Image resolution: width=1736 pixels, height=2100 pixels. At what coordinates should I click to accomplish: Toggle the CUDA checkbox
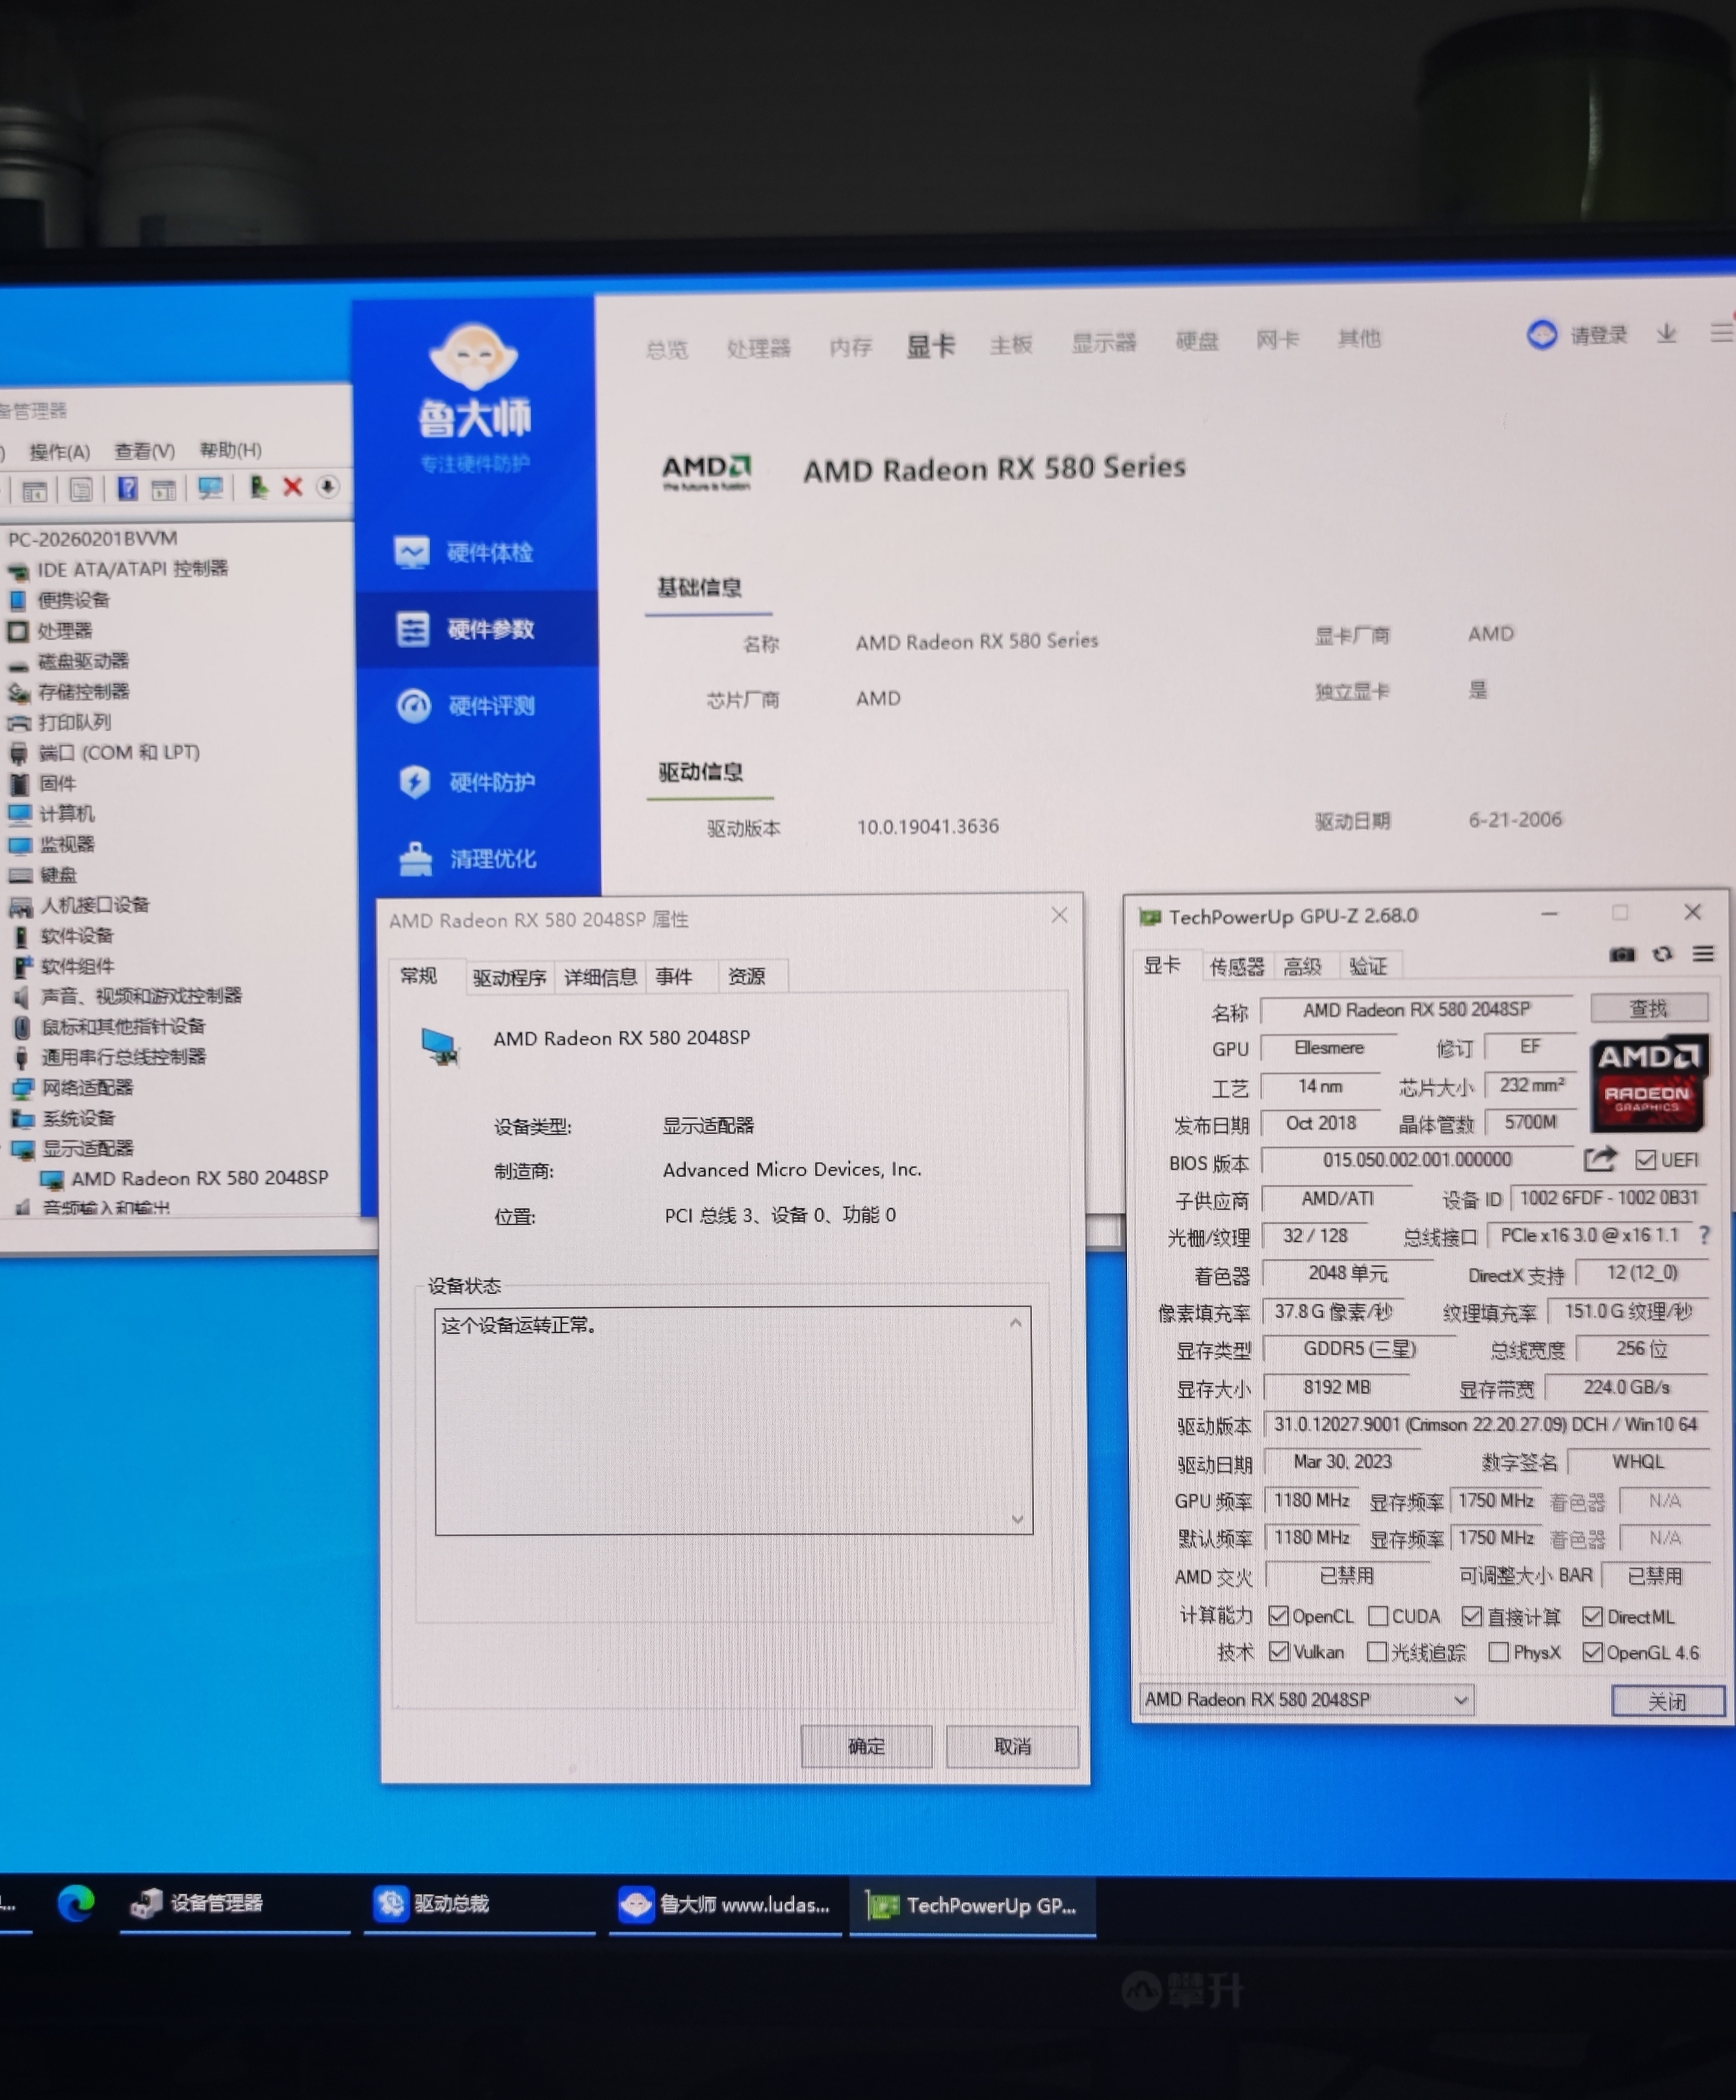pos(1378,1617)
